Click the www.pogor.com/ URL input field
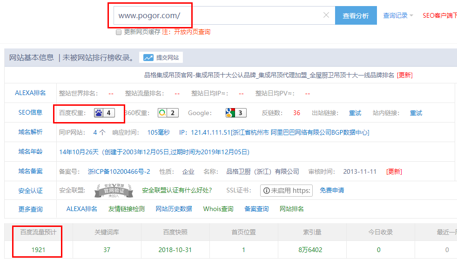 coord(224,15)
